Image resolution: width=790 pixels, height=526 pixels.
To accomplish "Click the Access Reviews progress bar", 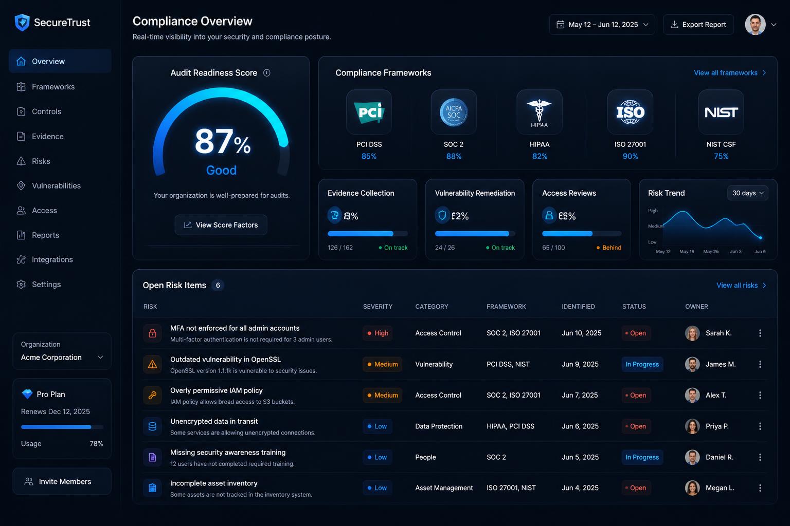I will click(x=582, y=234).
